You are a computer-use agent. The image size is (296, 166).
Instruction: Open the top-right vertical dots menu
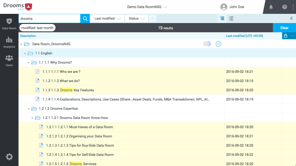point(293,7)
